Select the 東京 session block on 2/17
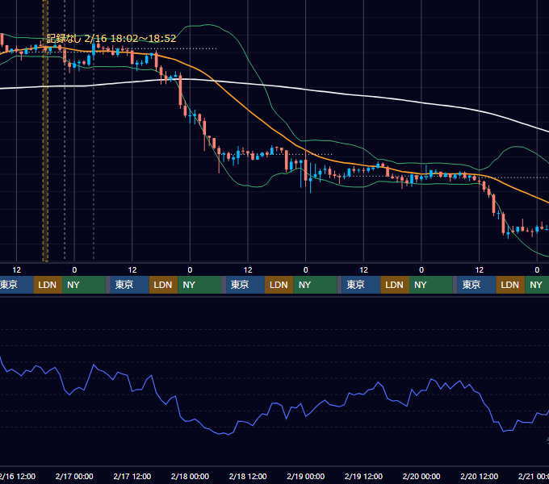Screen dimensions: 549x484 click(x=129, y=285)
